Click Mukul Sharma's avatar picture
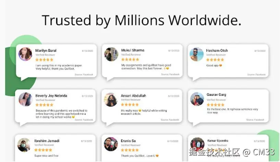The image size is (280, 162). pyautogui.click(x=111, y=54)
